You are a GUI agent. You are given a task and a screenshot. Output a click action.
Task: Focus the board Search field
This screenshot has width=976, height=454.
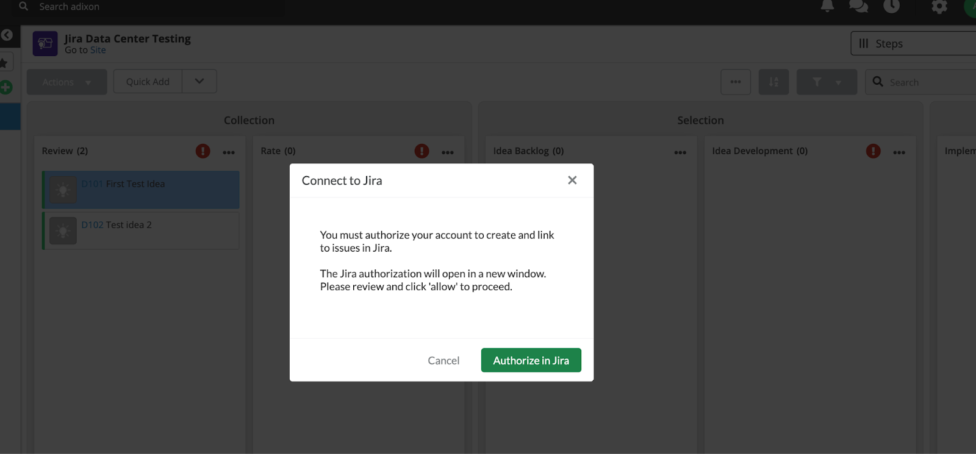point(920,82)
